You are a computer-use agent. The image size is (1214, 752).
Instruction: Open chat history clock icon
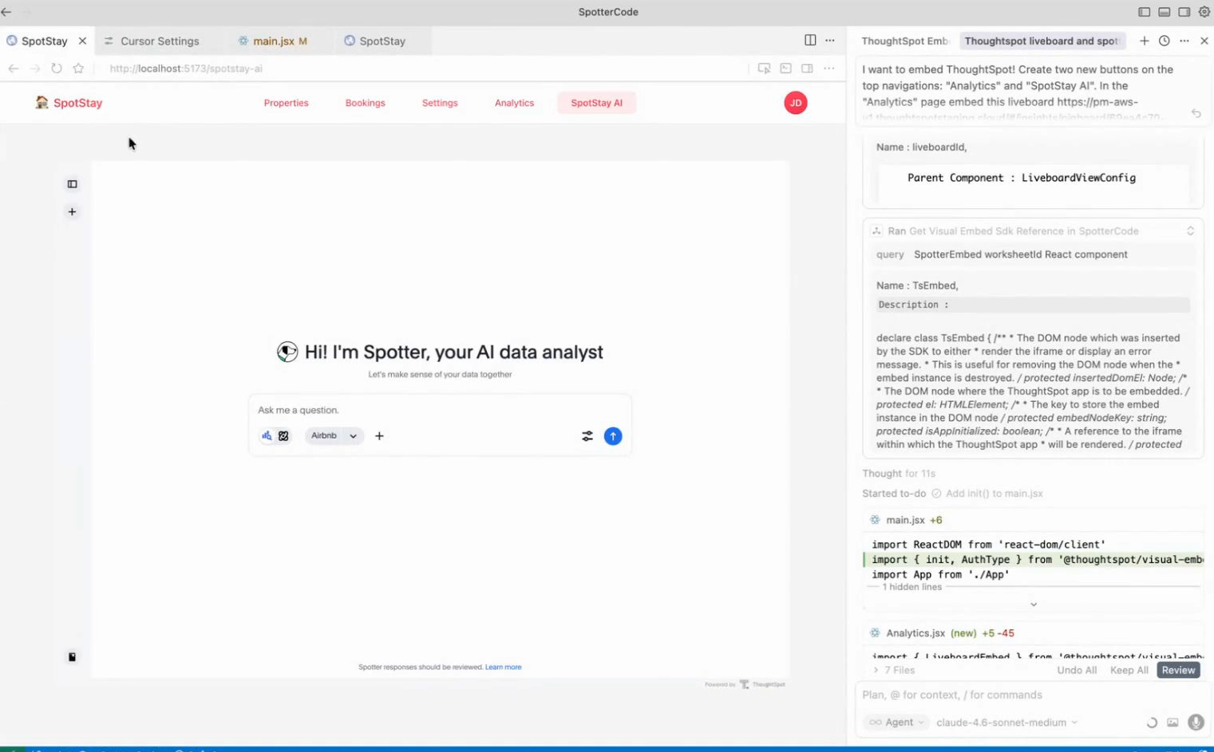(1164, 41)
